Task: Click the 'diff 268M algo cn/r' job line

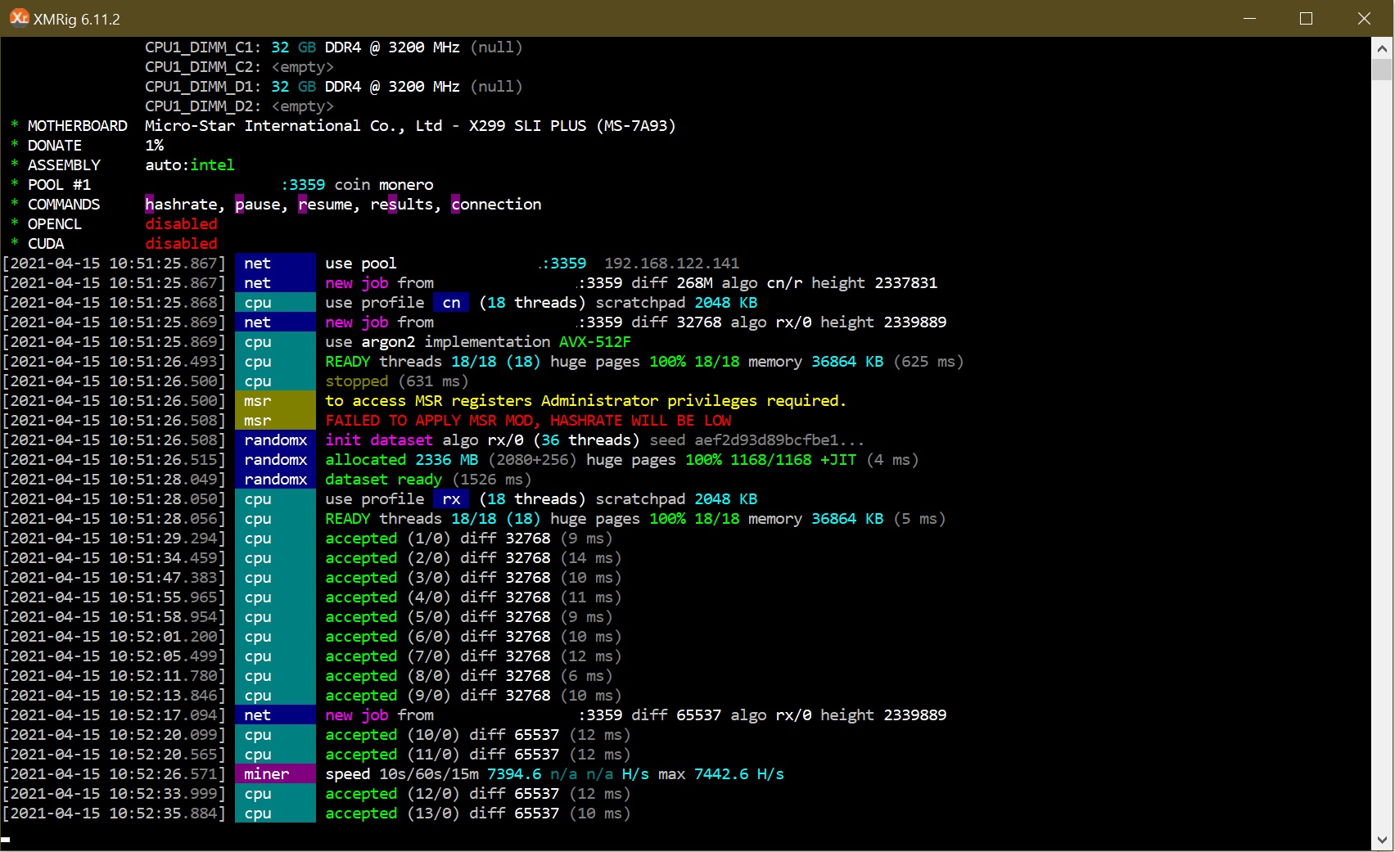Action: click(631, 283)
